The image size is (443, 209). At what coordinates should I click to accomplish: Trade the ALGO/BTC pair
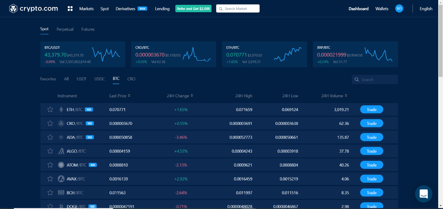click(371, 151)
